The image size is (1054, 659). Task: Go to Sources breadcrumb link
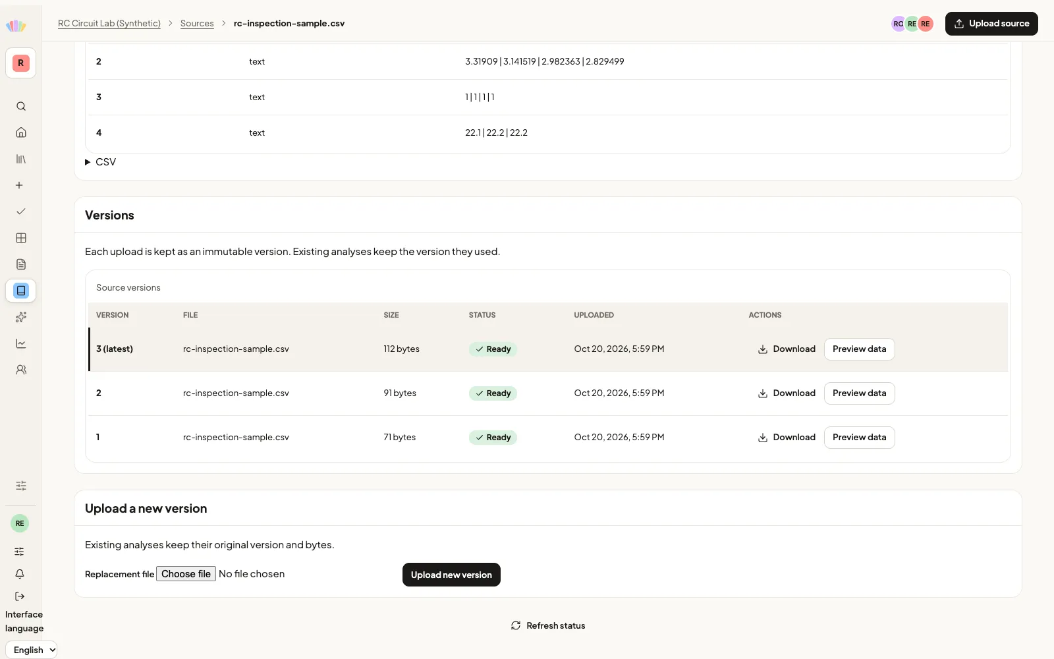pyautogui.click(x=197, y=24)
